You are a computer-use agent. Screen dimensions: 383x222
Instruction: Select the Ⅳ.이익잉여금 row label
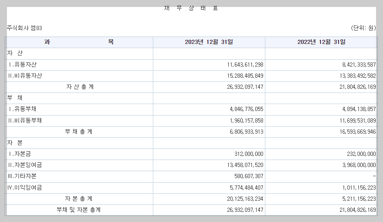25,187
